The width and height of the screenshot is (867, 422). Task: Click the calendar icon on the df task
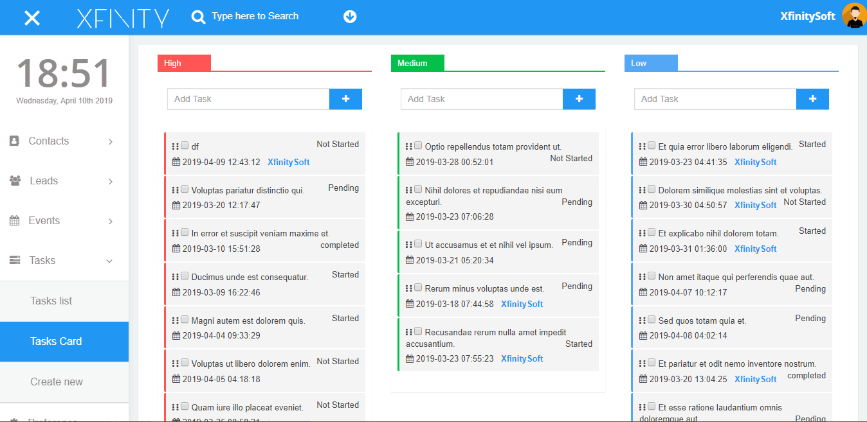click(176, 162)
